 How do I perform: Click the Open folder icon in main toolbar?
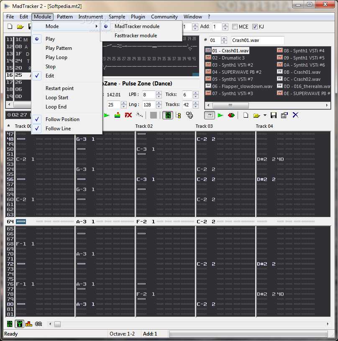[20, 27]
